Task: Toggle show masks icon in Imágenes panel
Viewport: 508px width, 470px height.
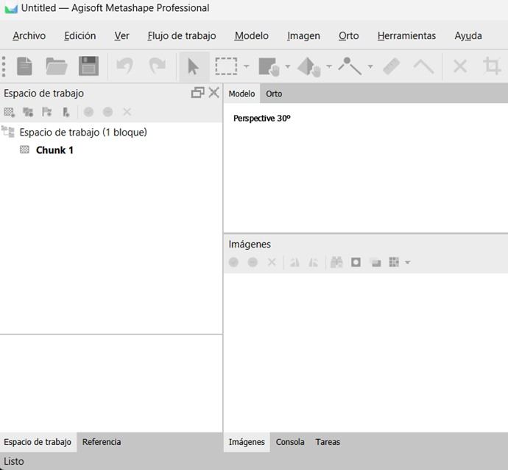Action: (x=356, y=262)
